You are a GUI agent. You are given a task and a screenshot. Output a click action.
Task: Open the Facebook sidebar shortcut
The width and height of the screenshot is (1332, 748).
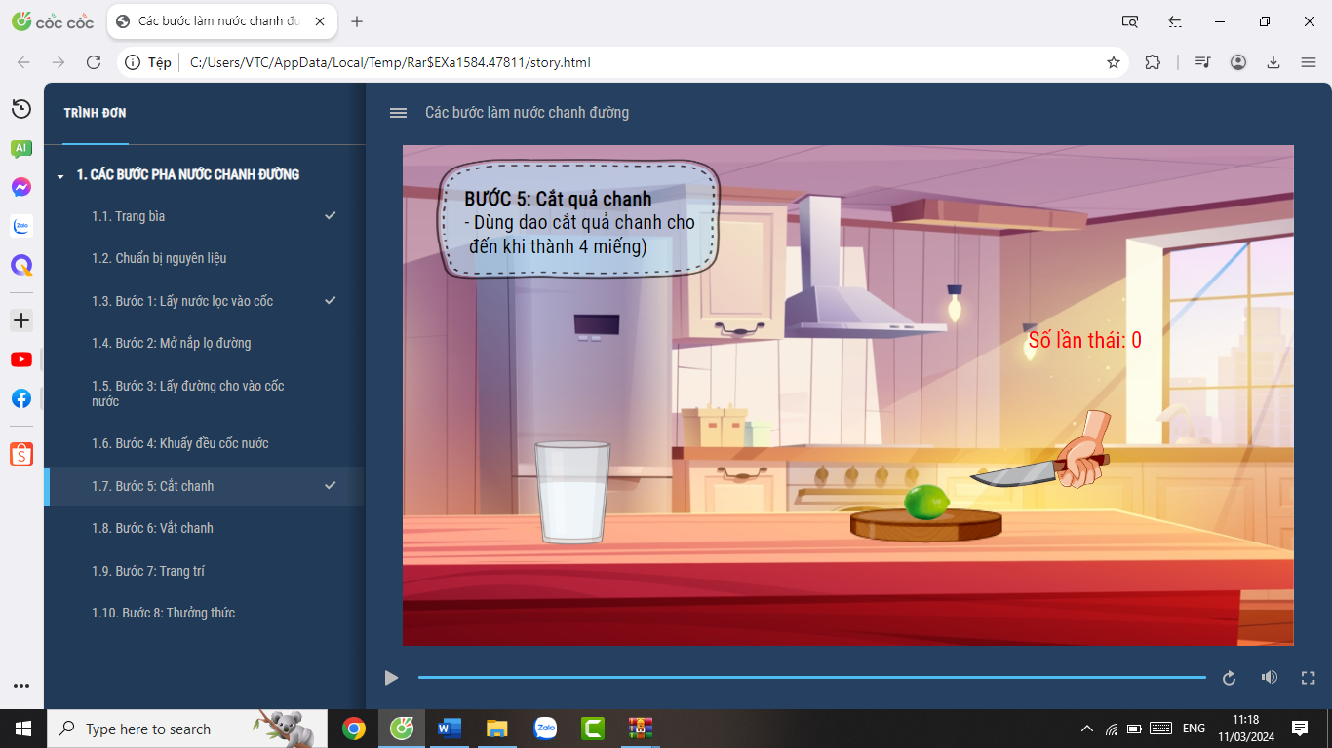tap(21, 398)
